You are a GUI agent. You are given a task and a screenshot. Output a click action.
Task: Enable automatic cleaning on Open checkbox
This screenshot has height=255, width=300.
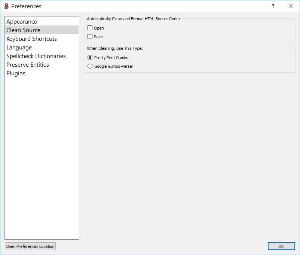click(90, 28)
